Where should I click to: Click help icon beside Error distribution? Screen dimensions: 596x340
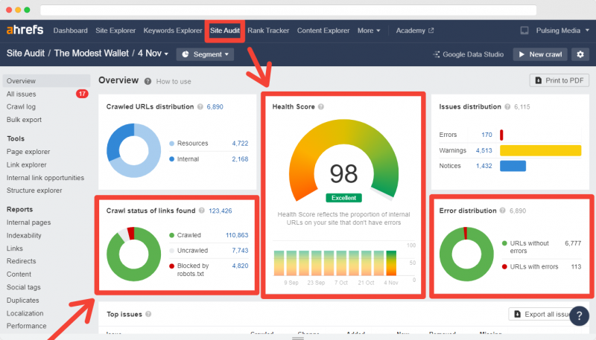(x=502, y=211)
